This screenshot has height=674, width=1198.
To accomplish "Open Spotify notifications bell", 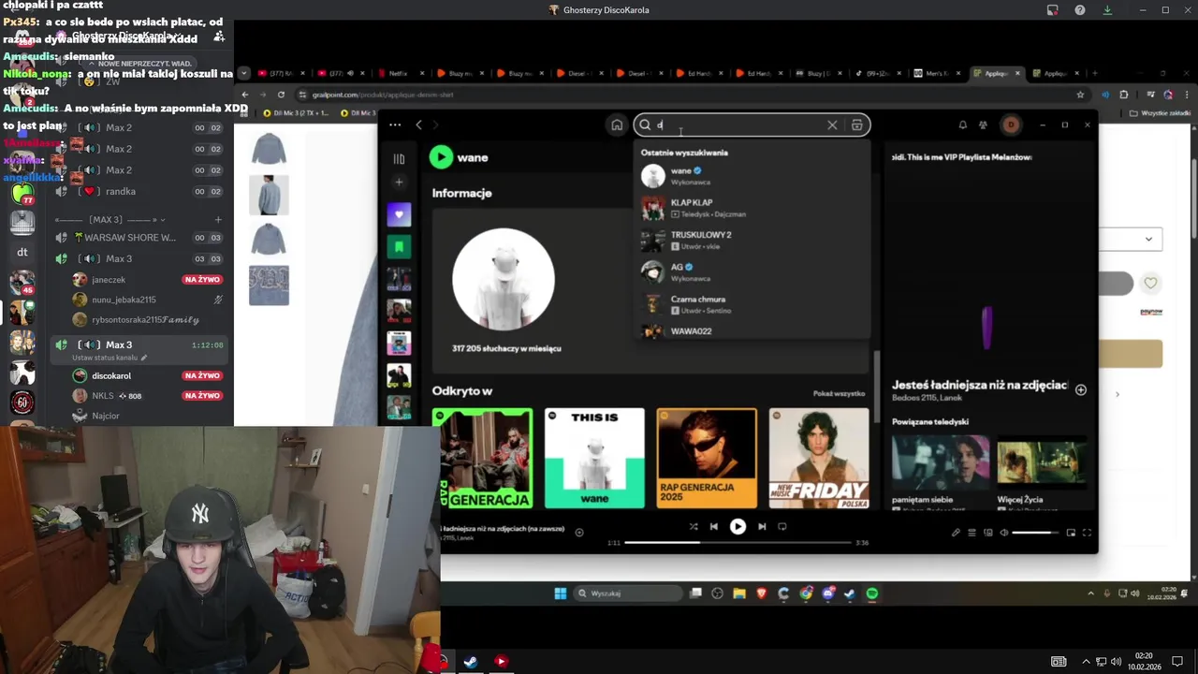I will click(962, 125).
